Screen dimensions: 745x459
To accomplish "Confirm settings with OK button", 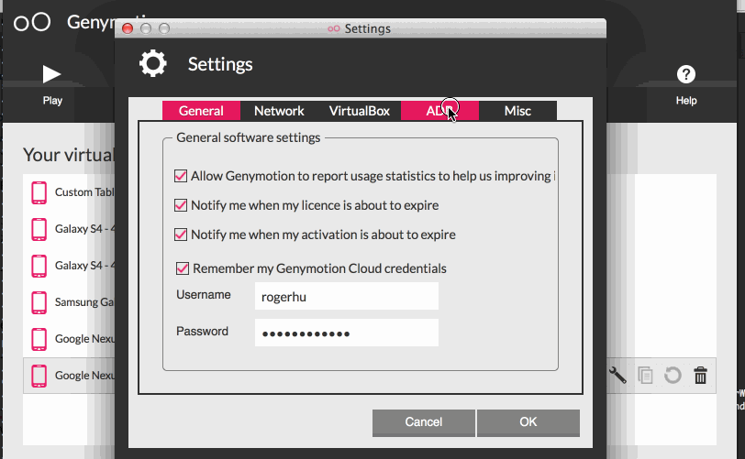I will click(x=528, y=422).
